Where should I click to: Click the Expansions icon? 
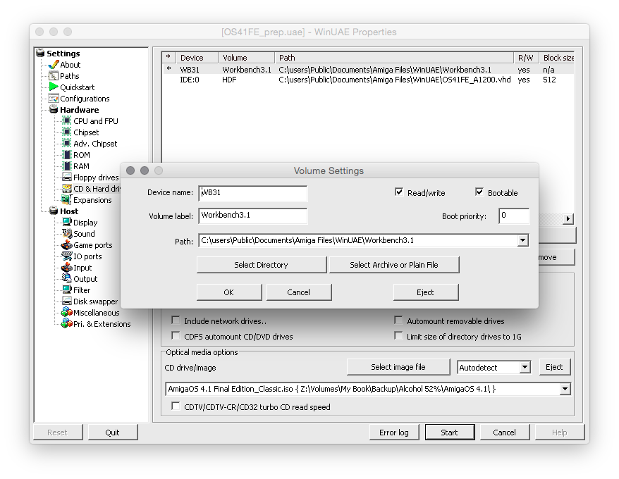(x=67, y=199)
